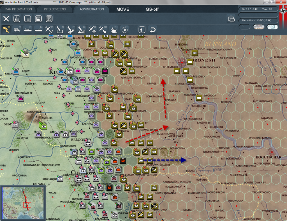
Task: Choose F3 naval transport mode
Action: [x=28, y=29]
